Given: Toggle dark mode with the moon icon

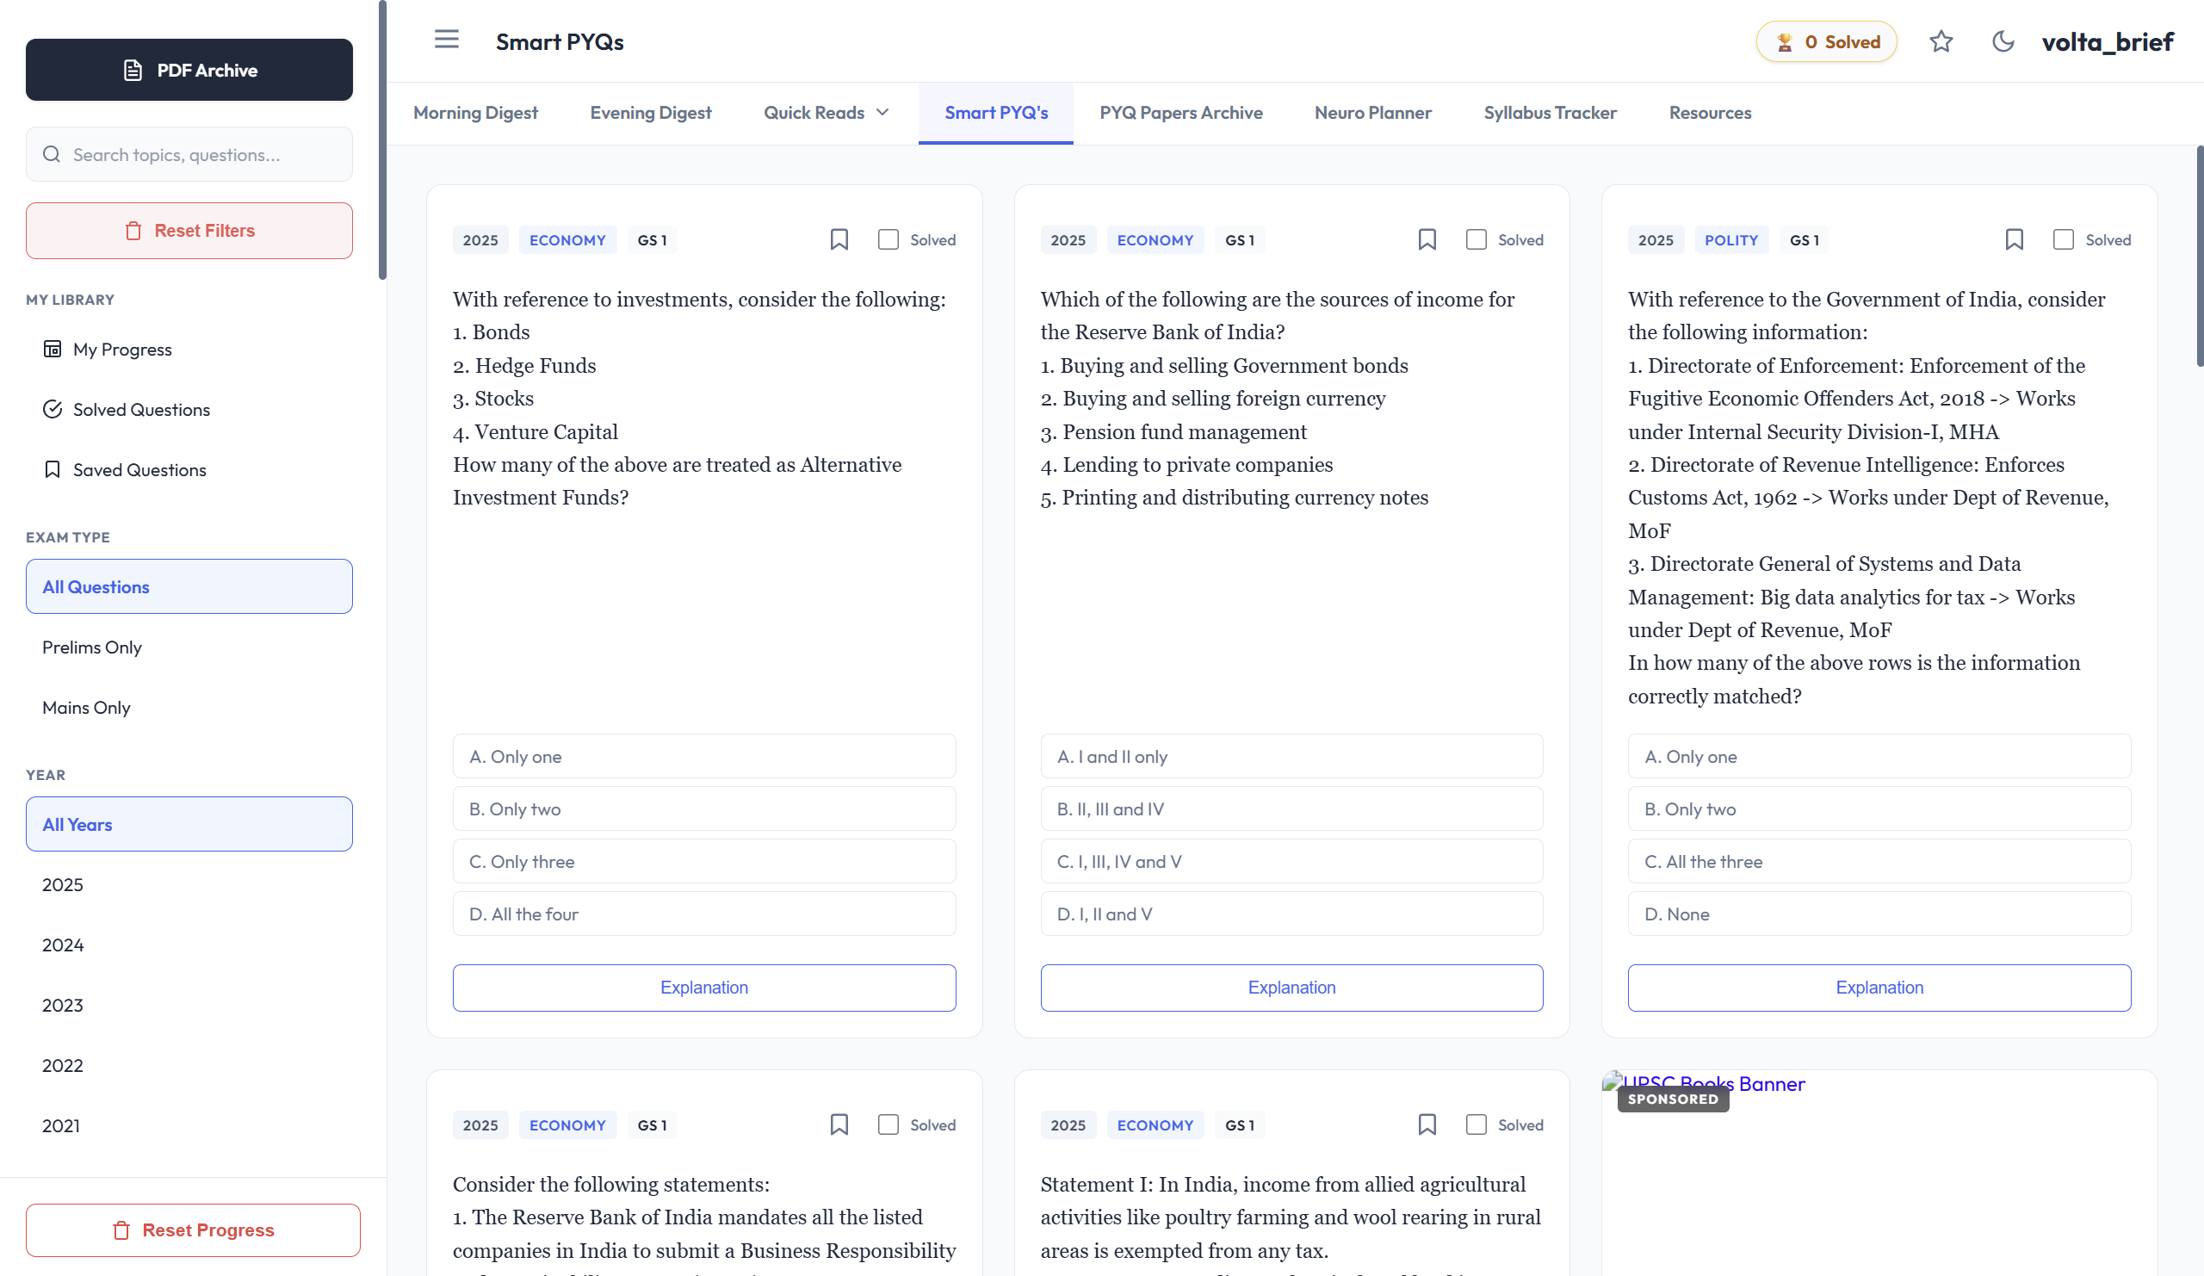Looking at the screenshot, I should 2003,41.
